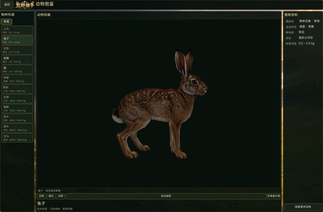
Task: Choose the 狐狸 entry in species list
Action: point(17,60)
